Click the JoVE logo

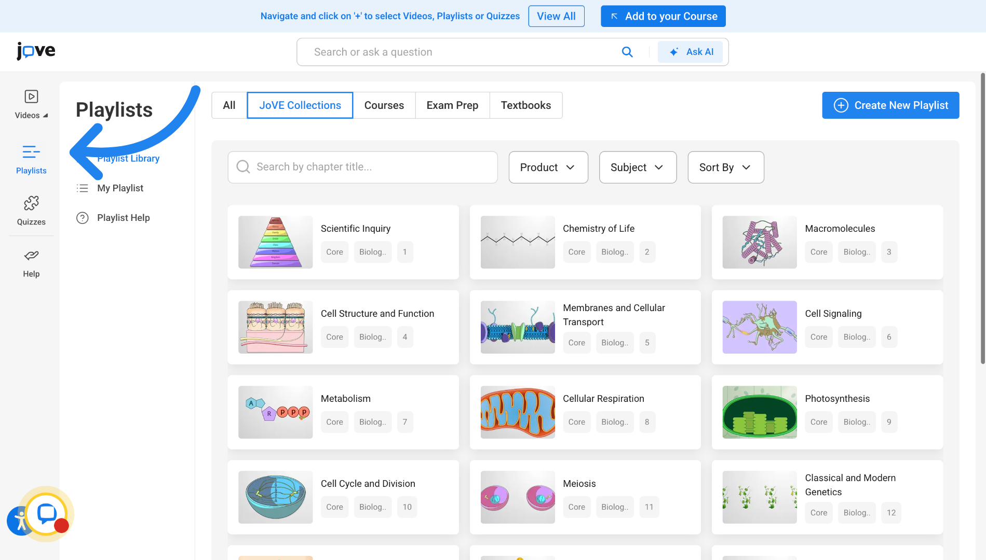[36, 51]
